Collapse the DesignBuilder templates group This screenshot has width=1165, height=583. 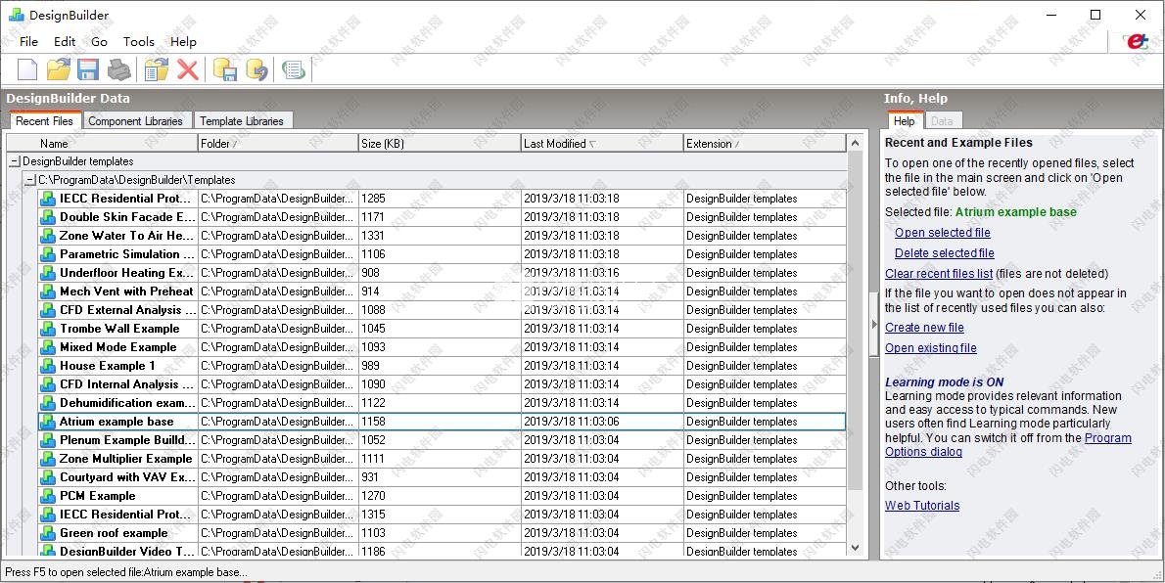(15, 161)
